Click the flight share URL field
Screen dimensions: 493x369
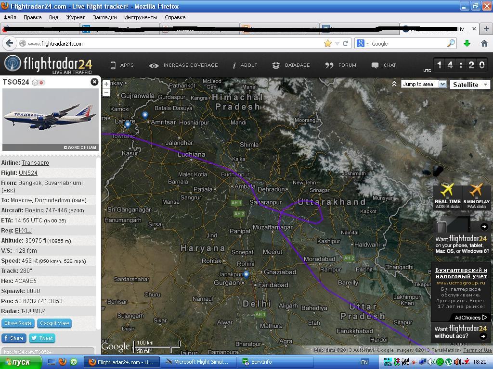click(48, 351)
